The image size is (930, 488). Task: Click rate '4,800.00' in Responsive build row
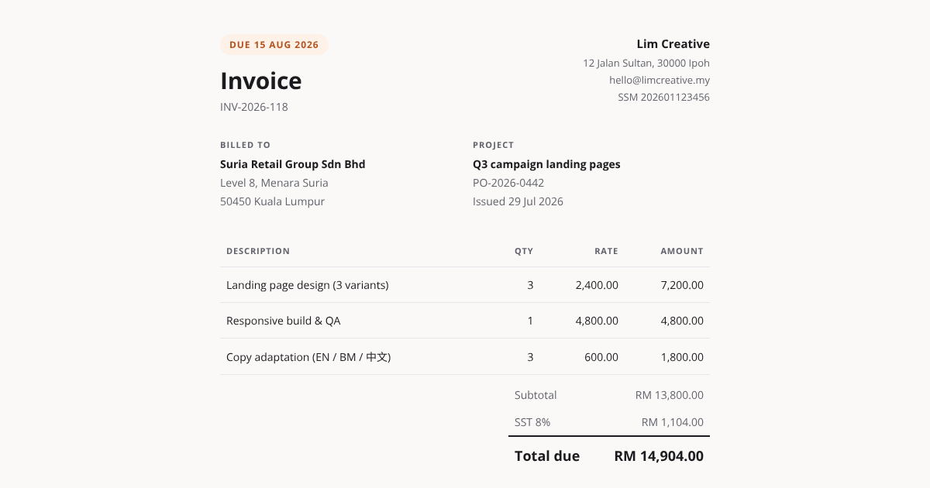(x=597, y=321)
